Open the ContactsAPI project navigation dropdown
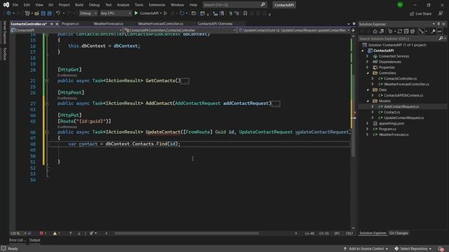 [x=66, y=30]
